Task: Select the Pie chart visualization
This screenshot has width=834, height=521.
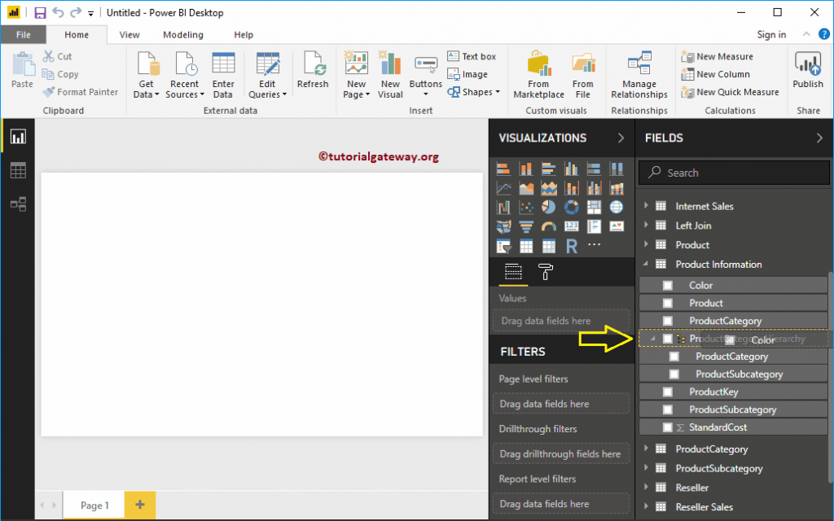Action: 549,207
